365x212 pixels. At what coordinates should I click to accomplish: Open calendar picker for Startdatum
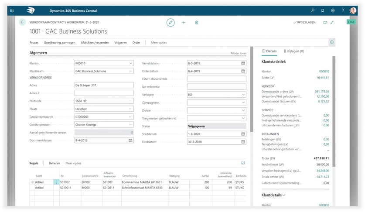[x=243, y=134]
